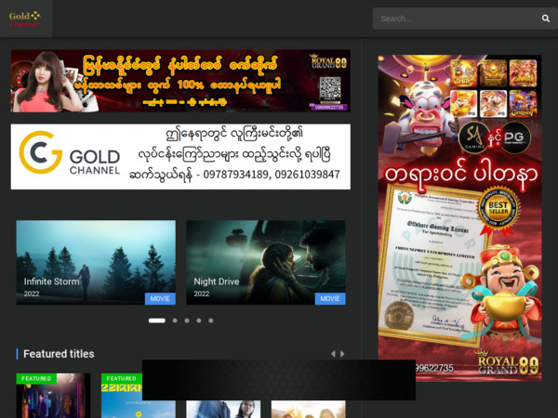Click the Featured titles heading
558x418 pixels.
[x=59, y=354]
